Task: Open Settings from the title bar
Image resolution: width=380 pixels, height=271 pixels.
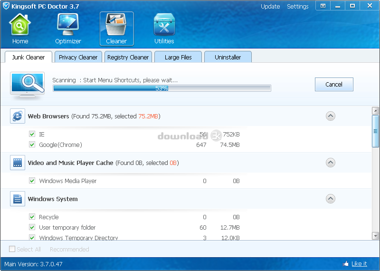Action: [x=298, y=7]
